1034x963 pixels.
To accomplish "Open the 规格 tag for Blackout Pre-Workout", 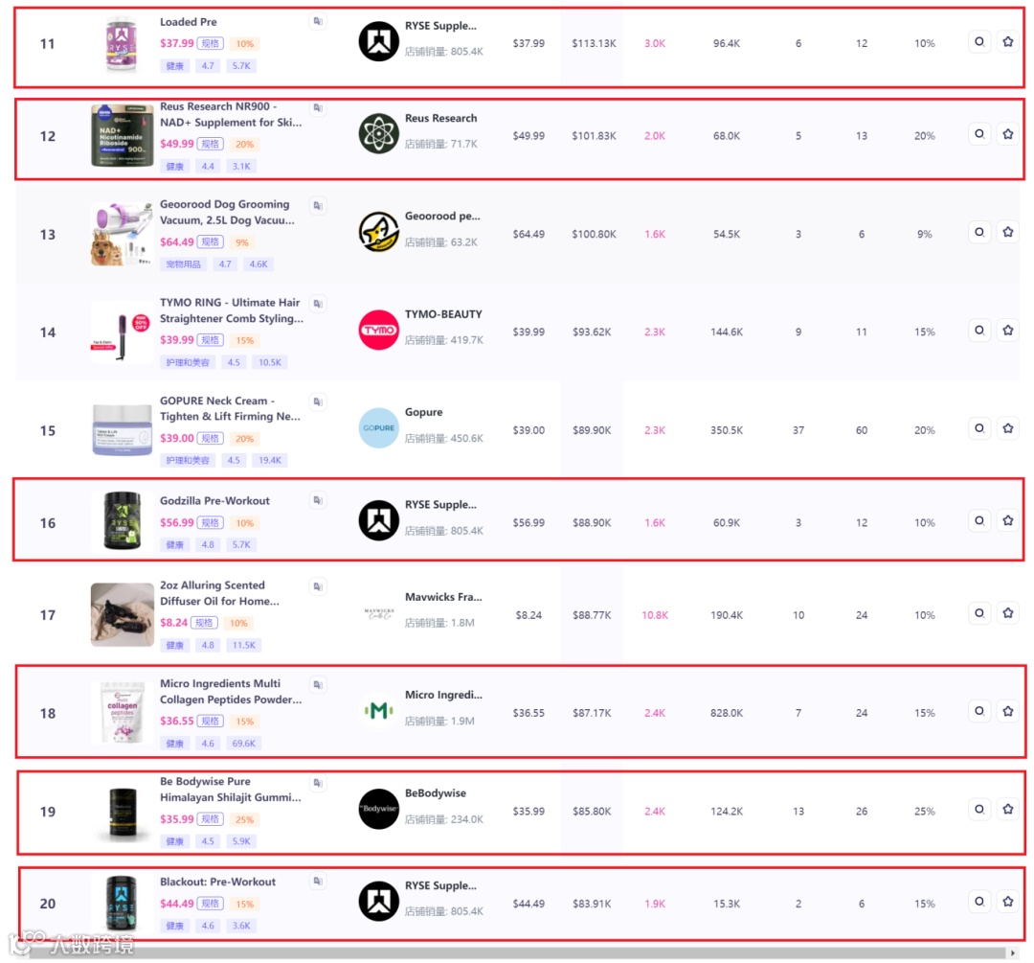I will click(211, 904).
